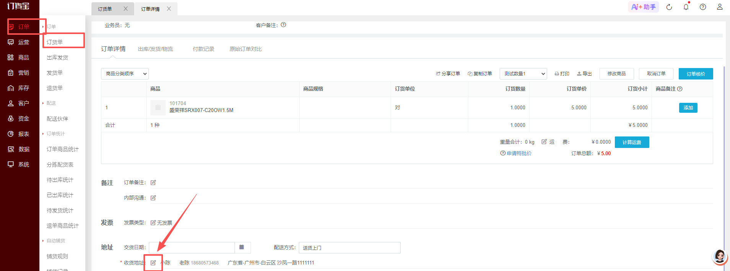Open the customer service avatar
This screenshot has height=271, width=730.
point(720,256)
